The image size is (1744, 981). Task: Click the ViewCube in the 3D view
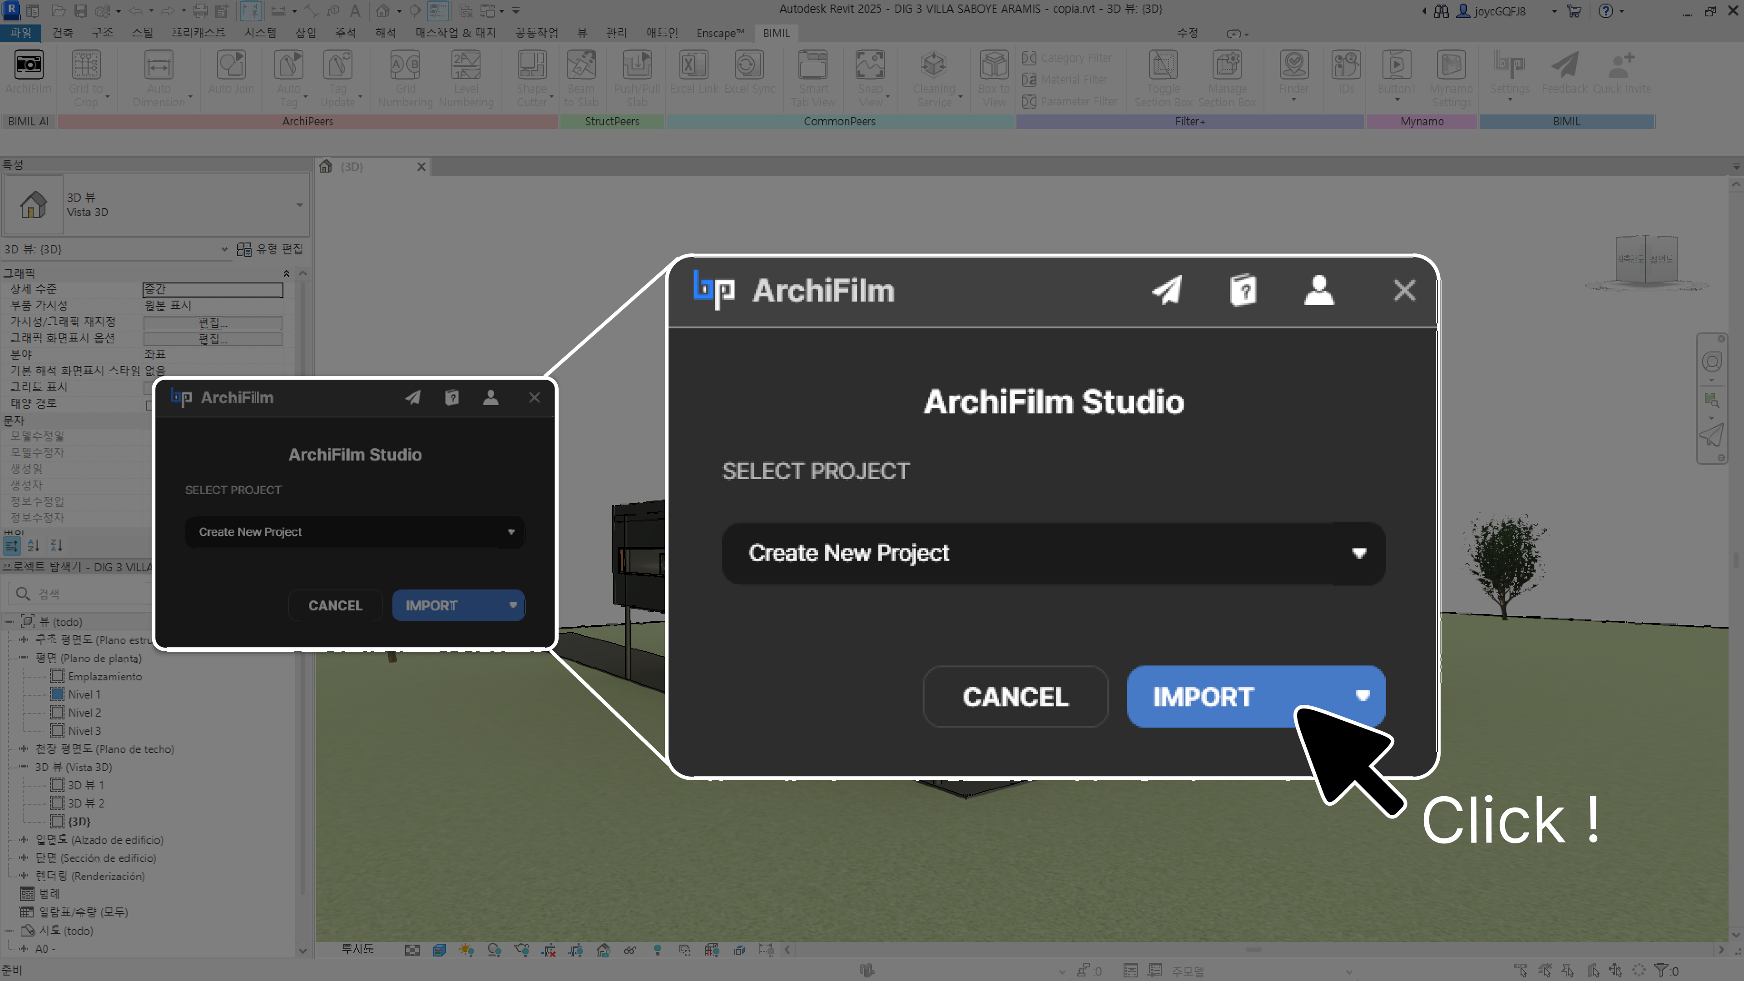click(x=1646, y=259)
